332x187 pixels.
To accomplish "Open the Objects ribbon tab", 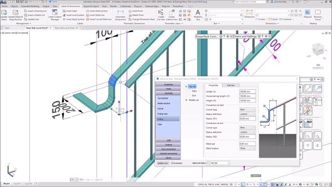I will [15, 6].
